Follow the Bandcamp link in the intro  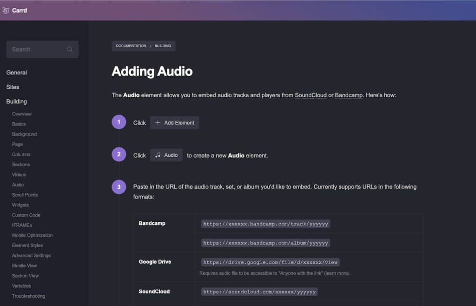tap(349, 95)
